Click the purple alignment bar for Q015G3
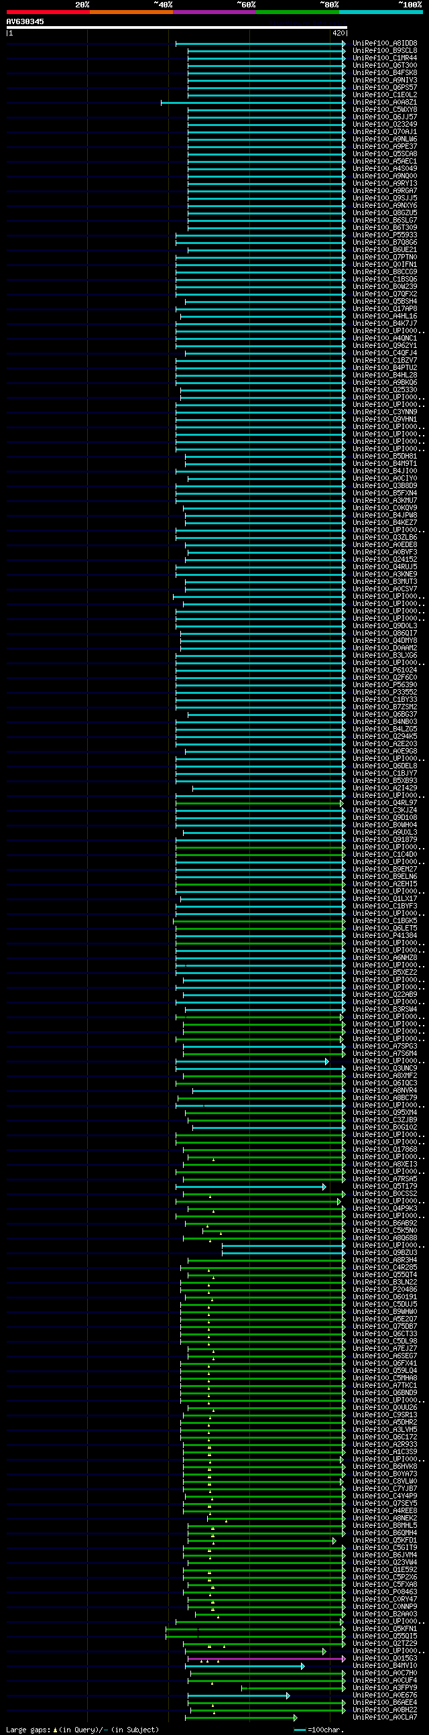Screen dimensions: 429x1735 pos(266,1659)
